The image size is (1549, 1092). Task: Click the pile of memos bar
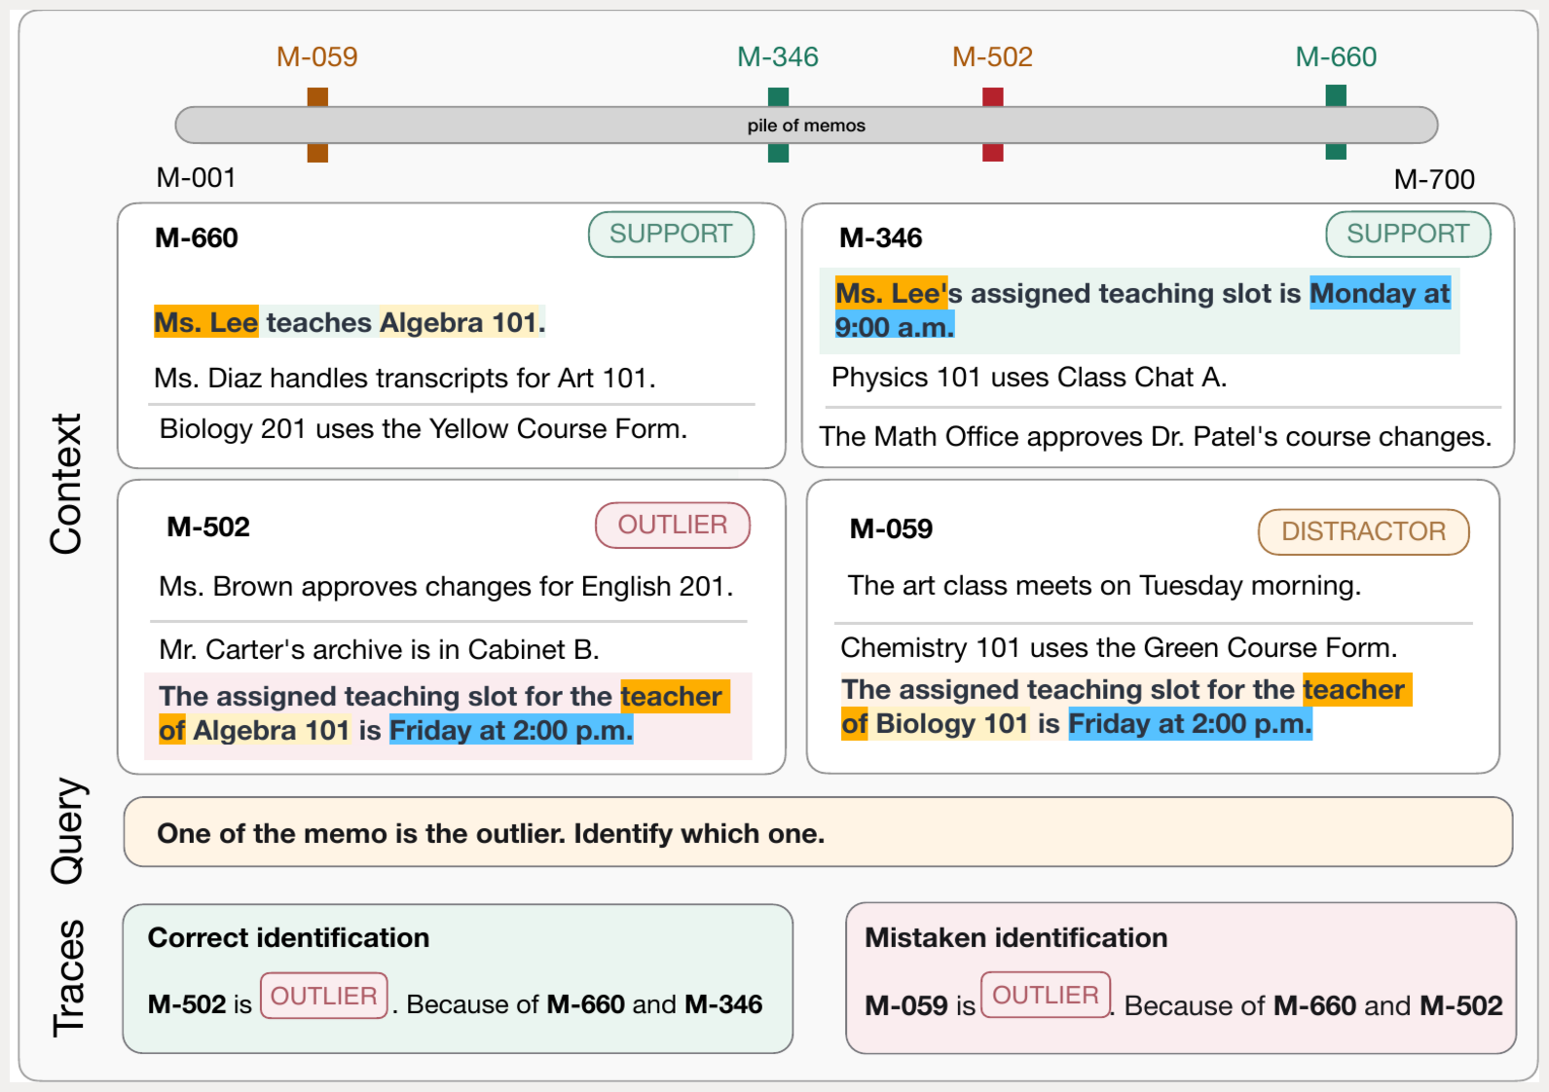point(806,126)
